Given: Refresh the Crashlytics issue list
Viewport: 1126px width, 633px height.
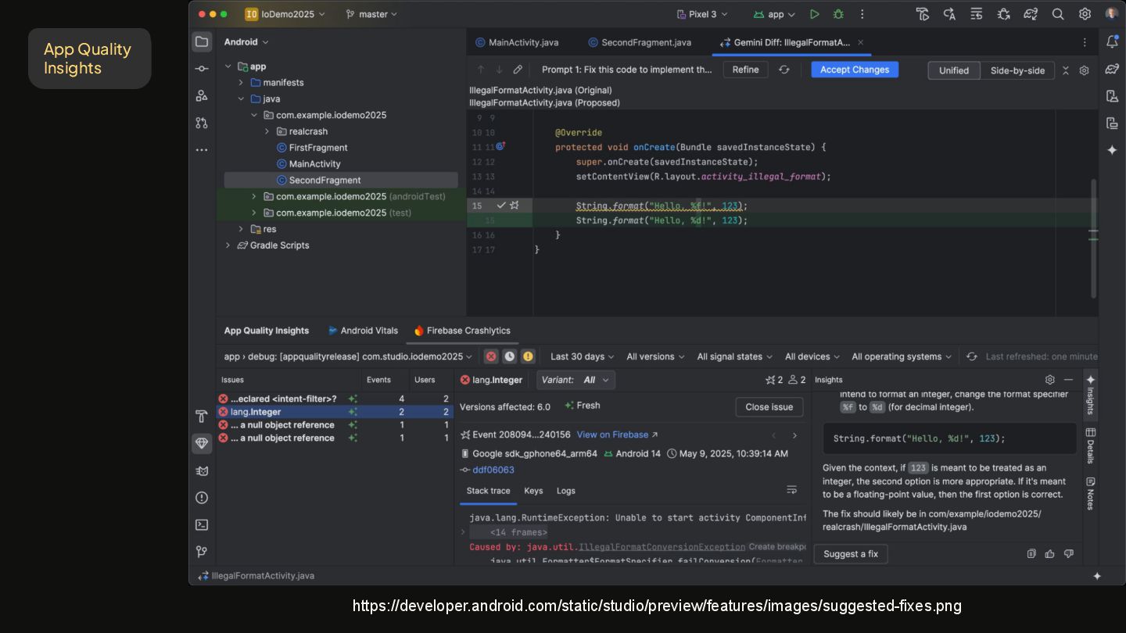Looking at the screenshot, I should pos(971,356).
